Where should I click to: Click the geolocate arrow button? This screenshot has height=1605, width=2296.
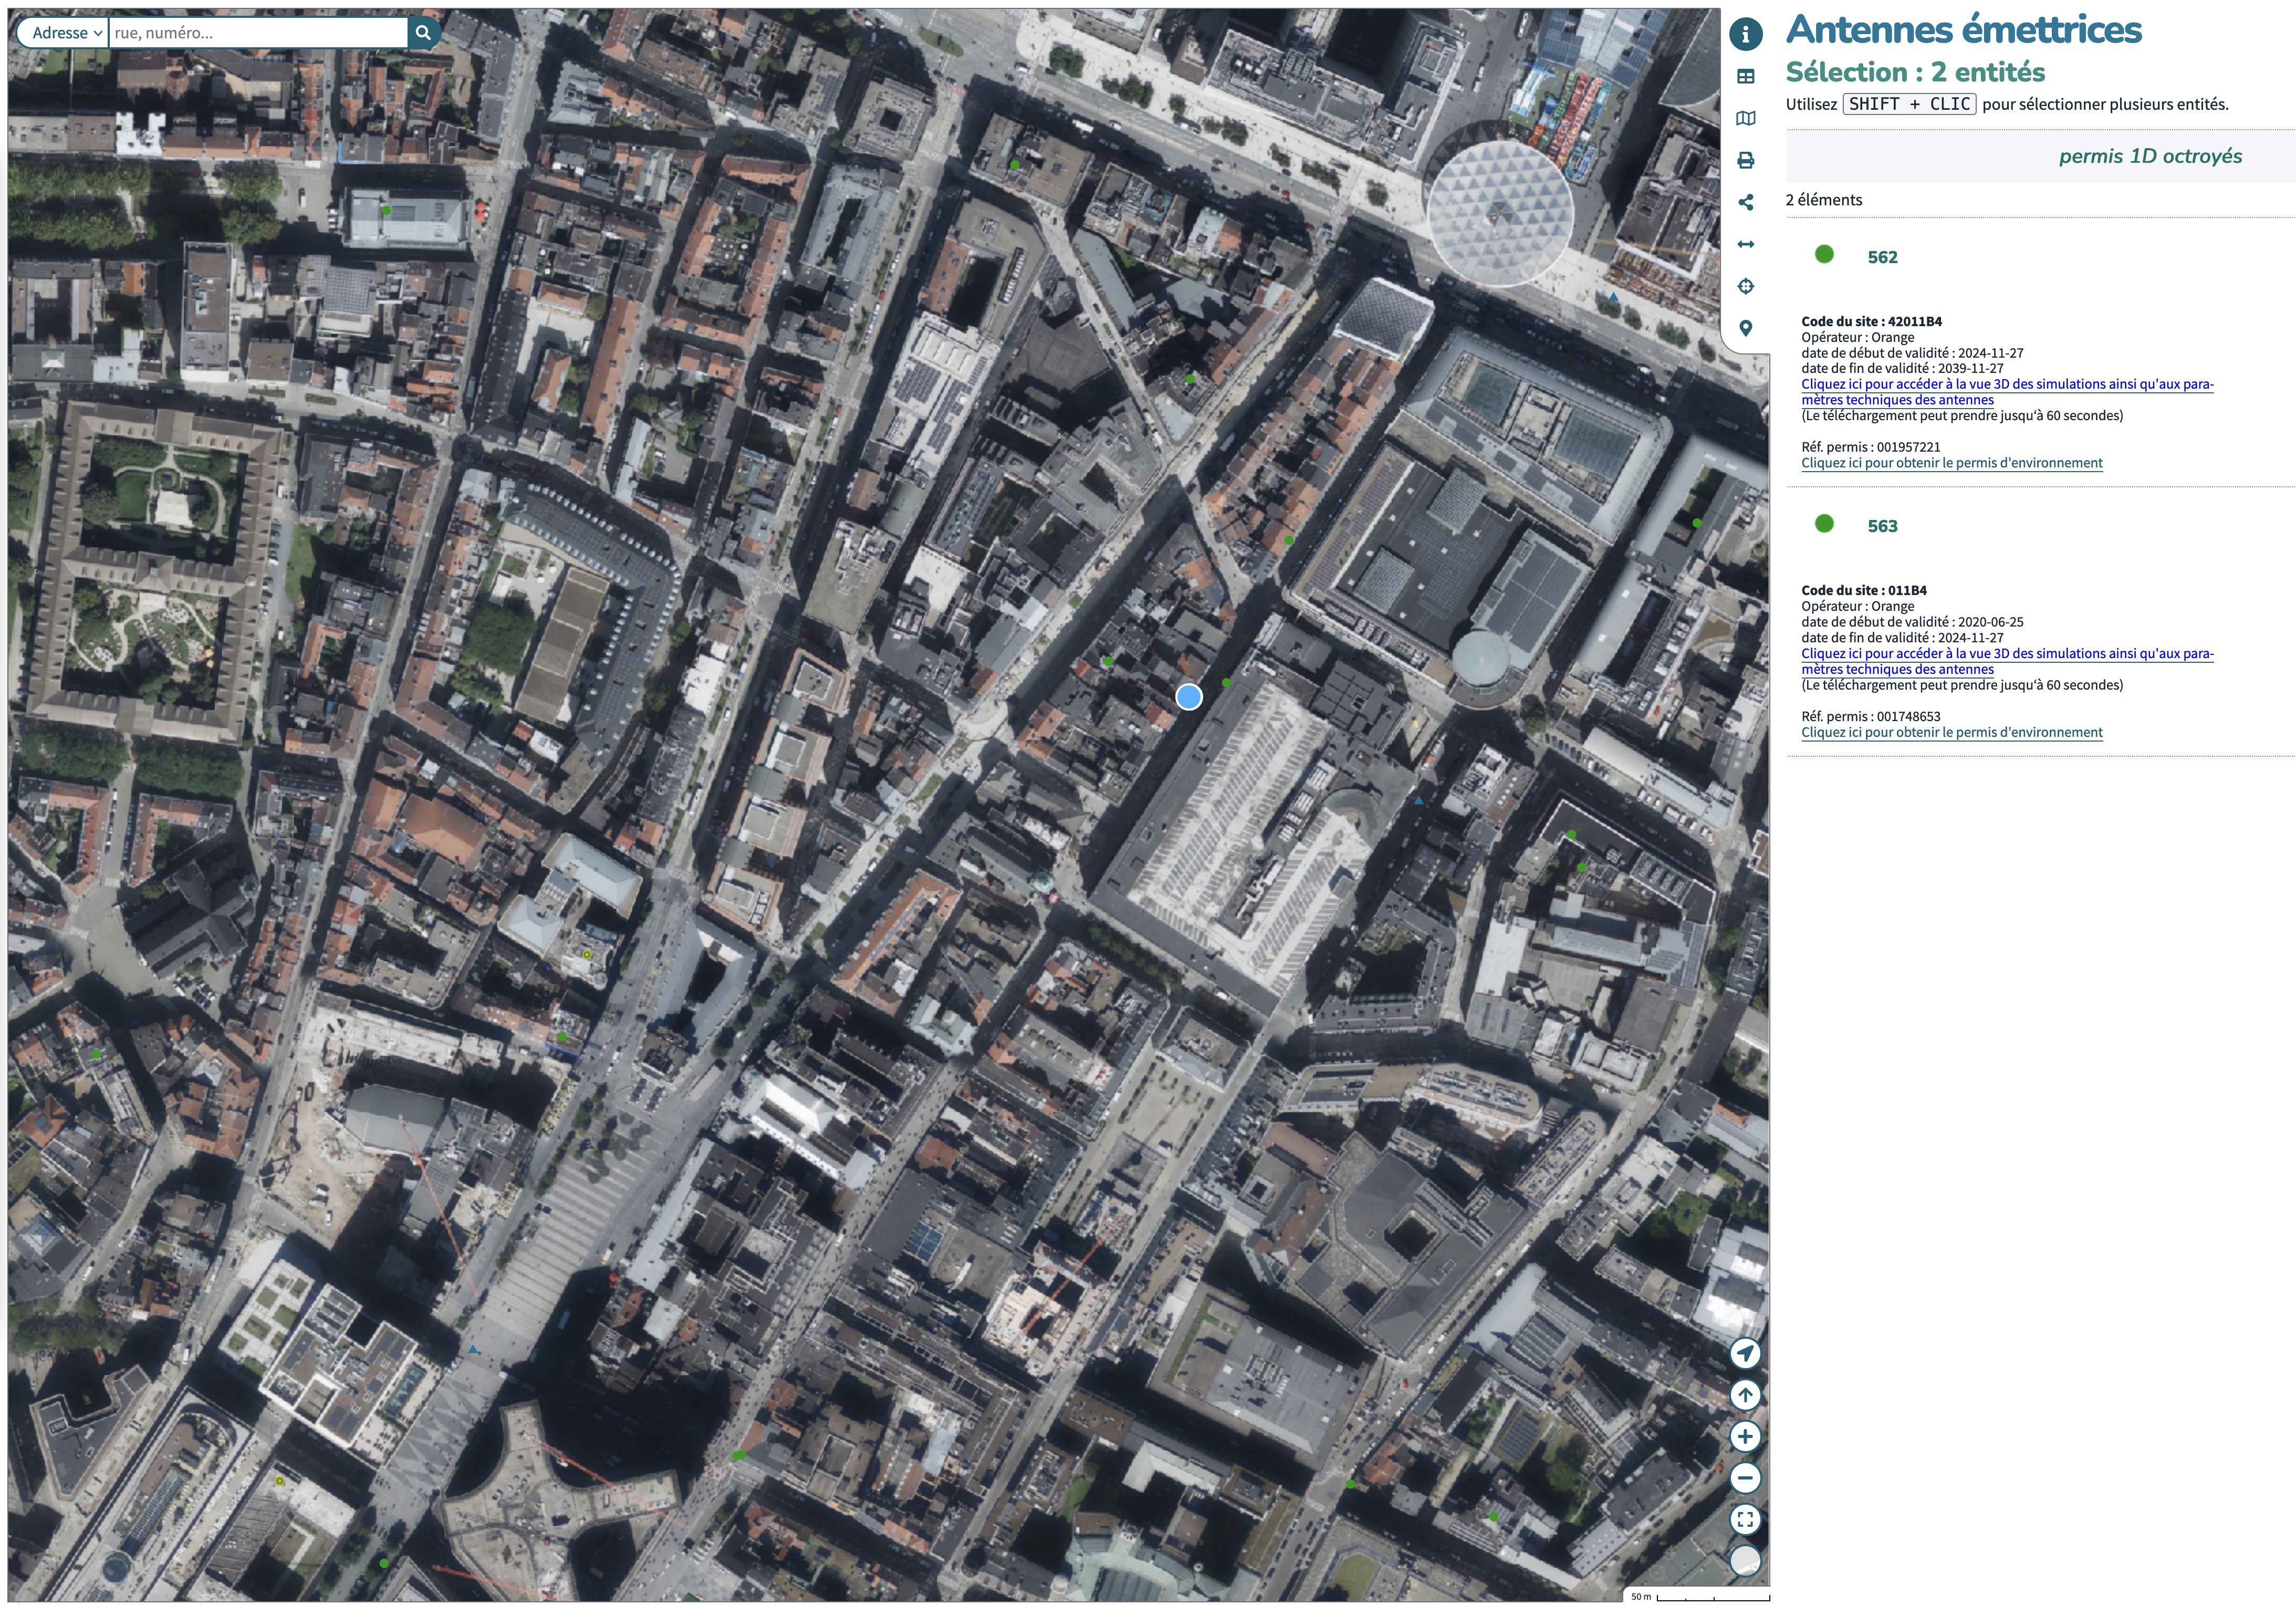[1745, 1353]
